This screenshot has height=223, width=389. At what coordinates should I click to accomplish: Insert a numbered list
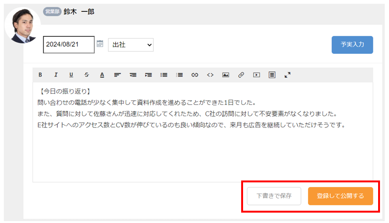tap(180, 75)
